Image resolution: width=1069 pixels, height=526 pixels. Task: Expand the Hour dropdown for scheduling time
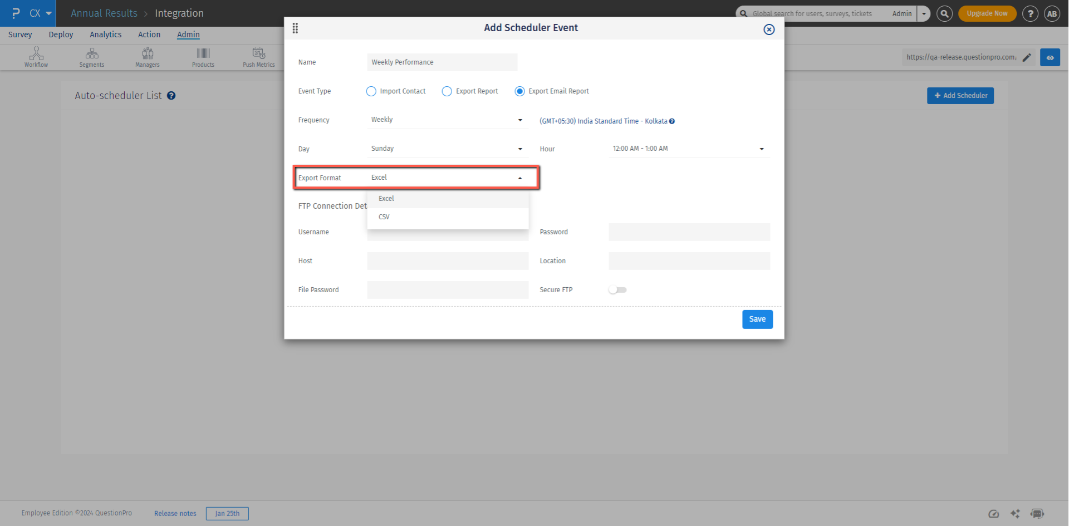pyautogui.click(x=689, y=148)
